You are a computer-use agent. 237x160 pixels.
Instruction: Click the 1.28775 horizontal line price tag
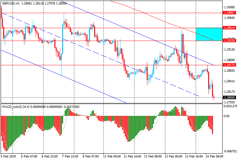(230, 65)
